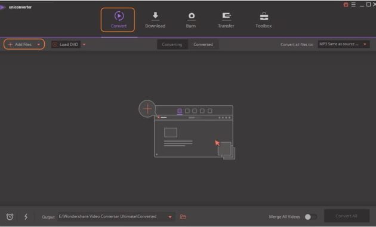Open the Toolbox section

(264, 20)
